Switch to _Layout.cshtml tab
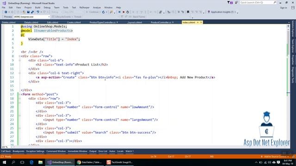Screen dimensions: 296x166 (135, 23)
